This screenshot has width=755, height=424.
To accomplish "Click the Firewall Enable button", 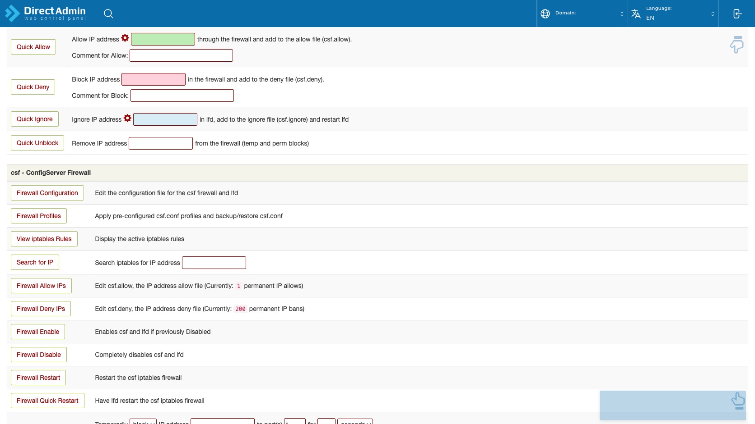I will click(38, 332).
